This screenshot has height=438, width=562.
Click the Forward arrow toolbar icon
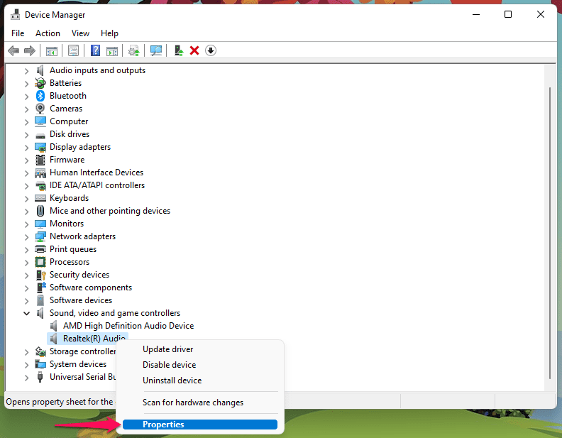pos(30,50)
